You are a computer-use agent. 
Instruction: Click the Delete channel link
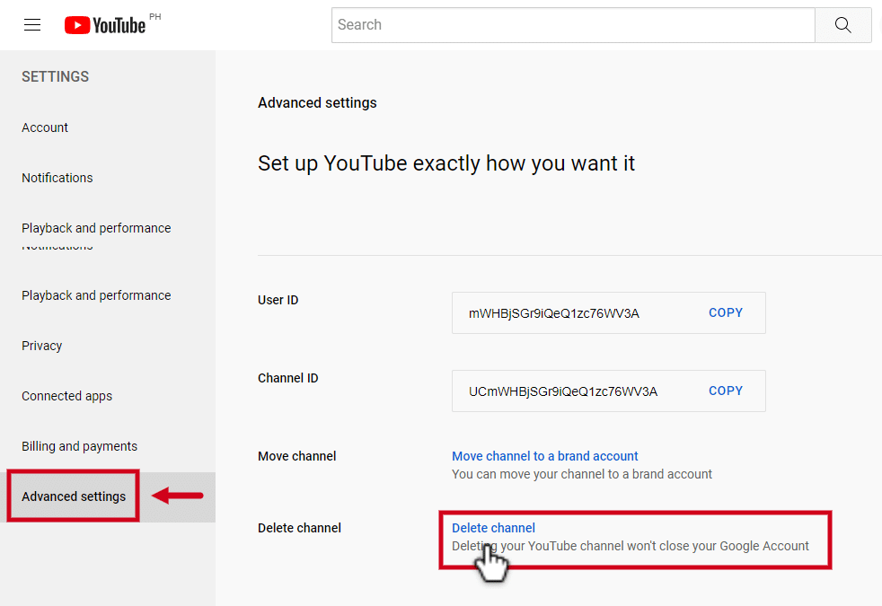pos(493,528)
